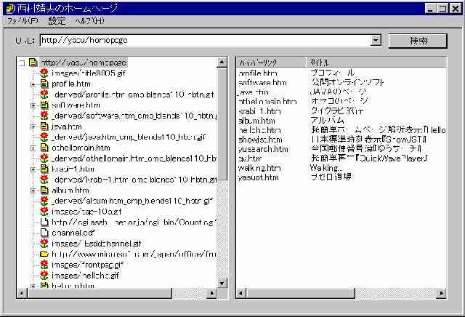Select profile.htm row in hyperlink list

[258, 73]
